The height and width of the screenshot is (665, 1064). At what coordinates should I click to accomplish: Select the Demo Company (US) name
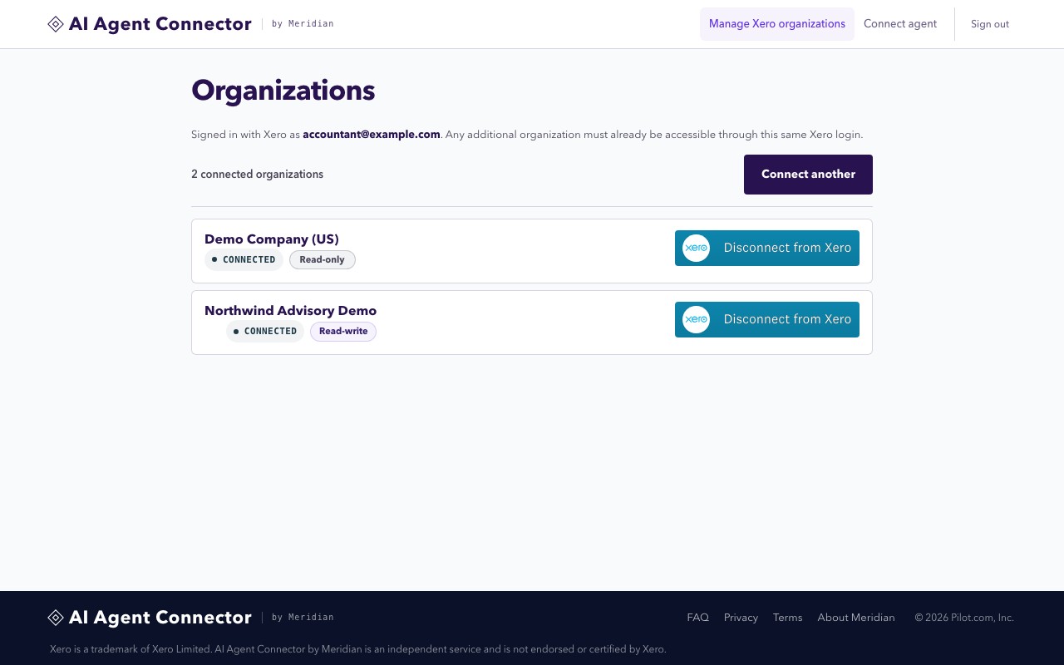click(x=272, y=239)
